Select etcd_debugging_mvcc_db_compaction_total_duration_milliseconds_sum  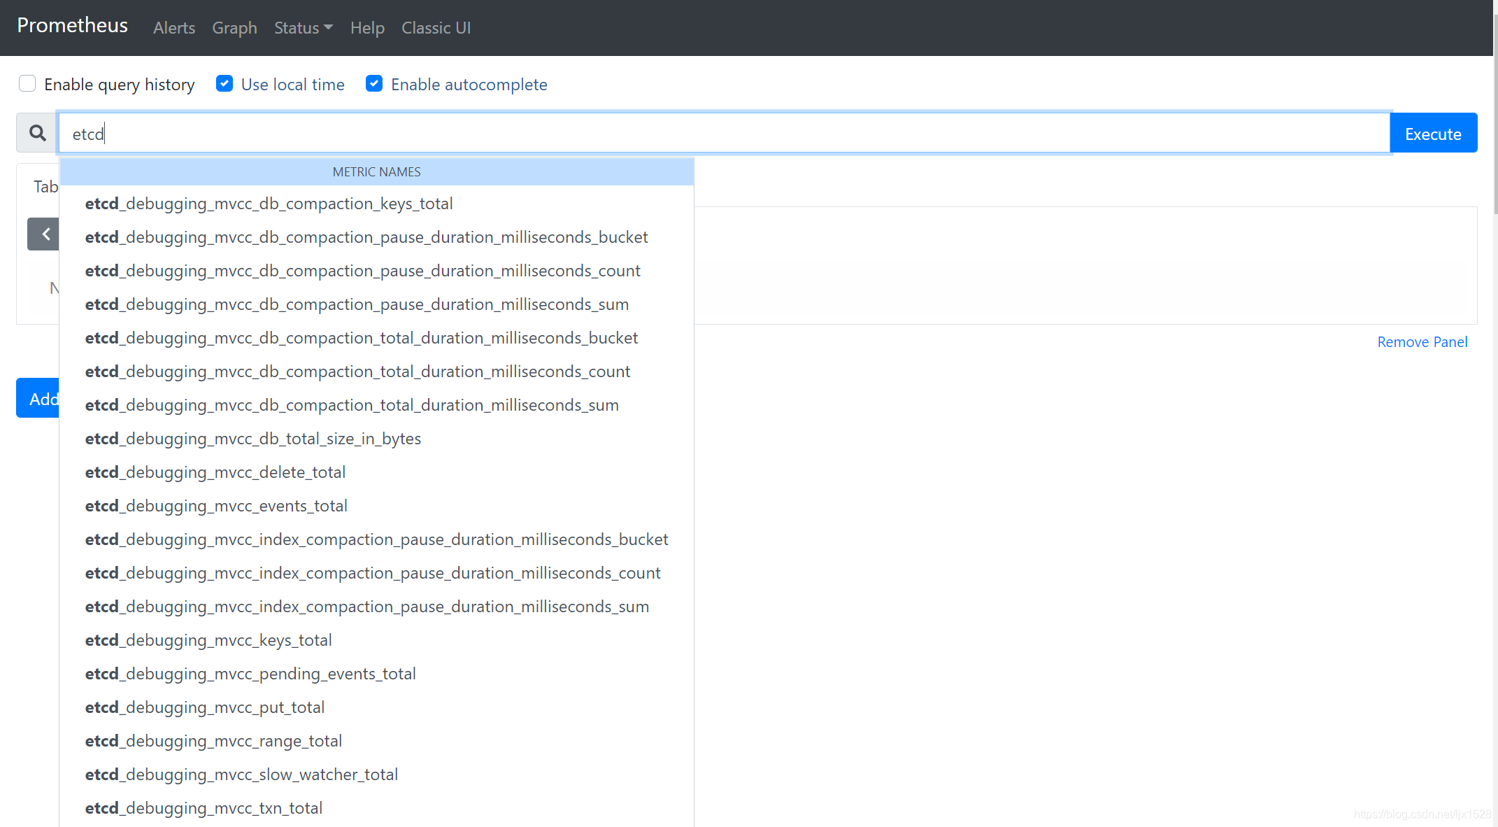377,405
